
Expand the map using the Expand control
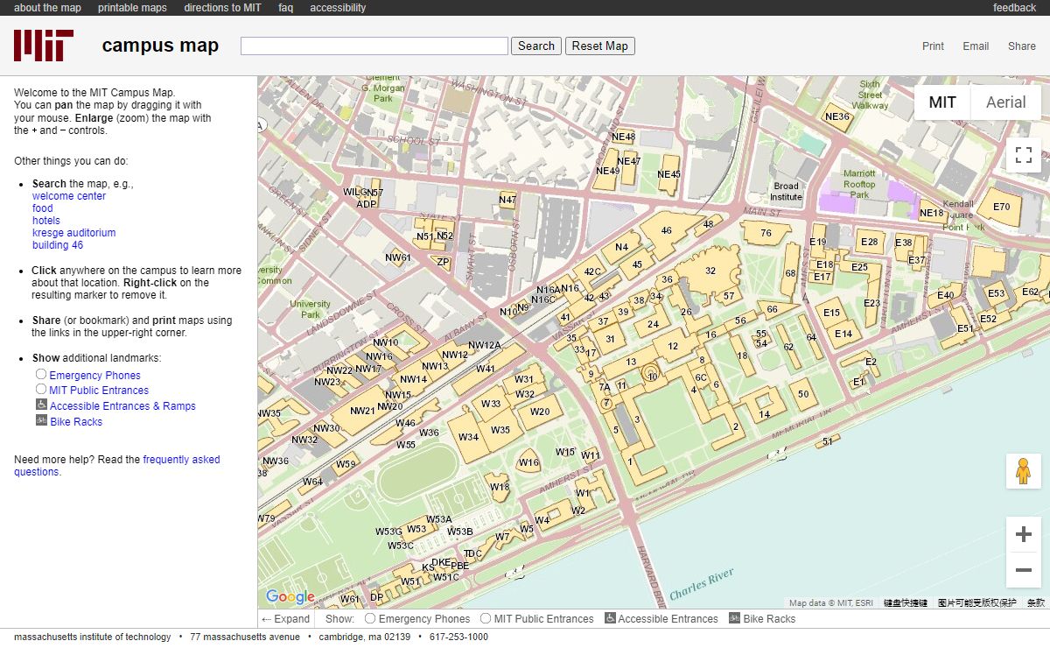click(286, 618)
